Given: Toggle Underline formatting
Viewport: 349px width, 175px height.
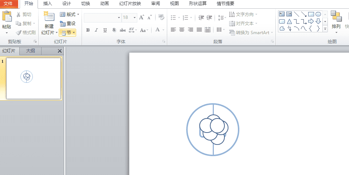Looking at the screenshot, I should 105,30.
